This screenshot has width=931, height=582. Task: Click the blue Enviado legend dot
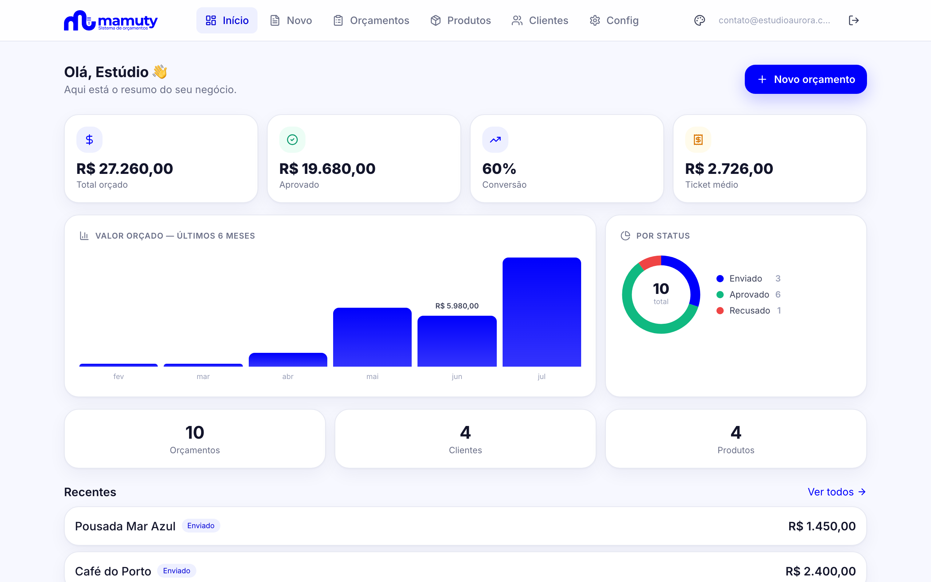click(720, 279)
